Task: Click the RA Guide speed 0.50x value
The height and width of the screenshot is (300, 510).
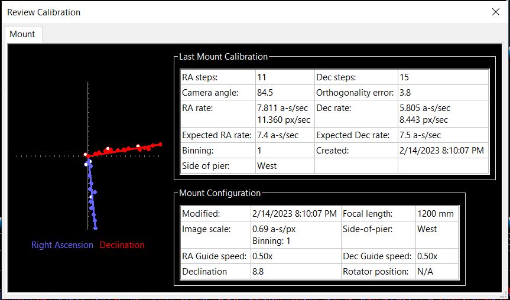Action: coord(262,256)
